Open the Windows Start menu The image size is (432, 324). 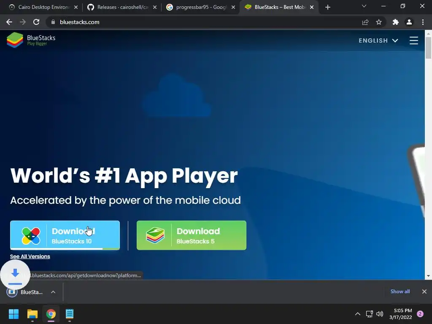point(13,314)
